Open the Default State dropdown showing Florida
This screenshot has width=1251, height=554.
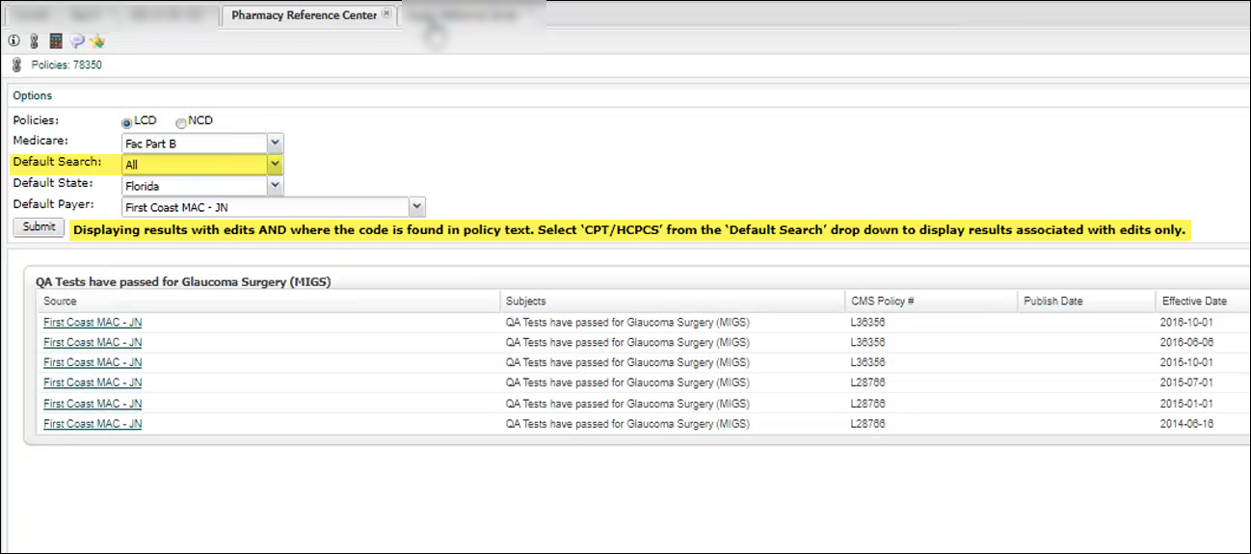click(275, 185)
